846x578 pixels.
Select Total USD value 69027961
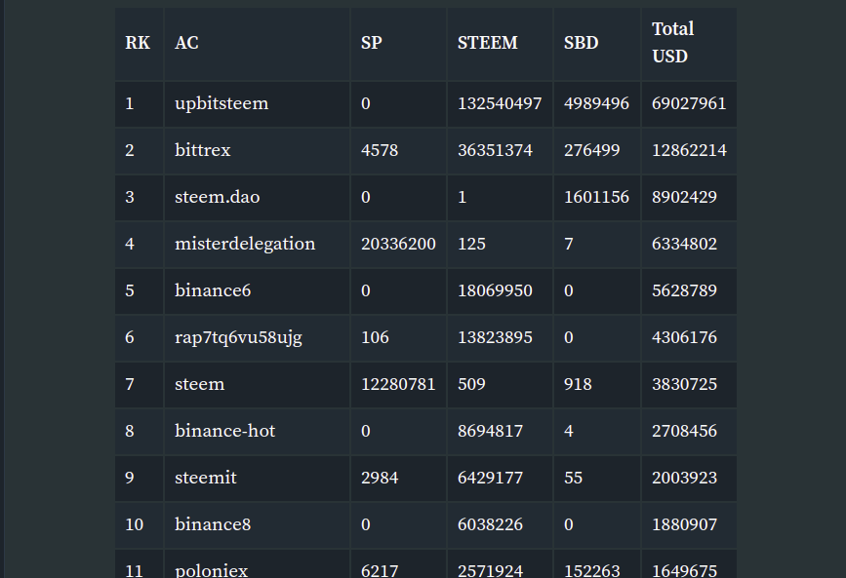[x=689, y=103]
